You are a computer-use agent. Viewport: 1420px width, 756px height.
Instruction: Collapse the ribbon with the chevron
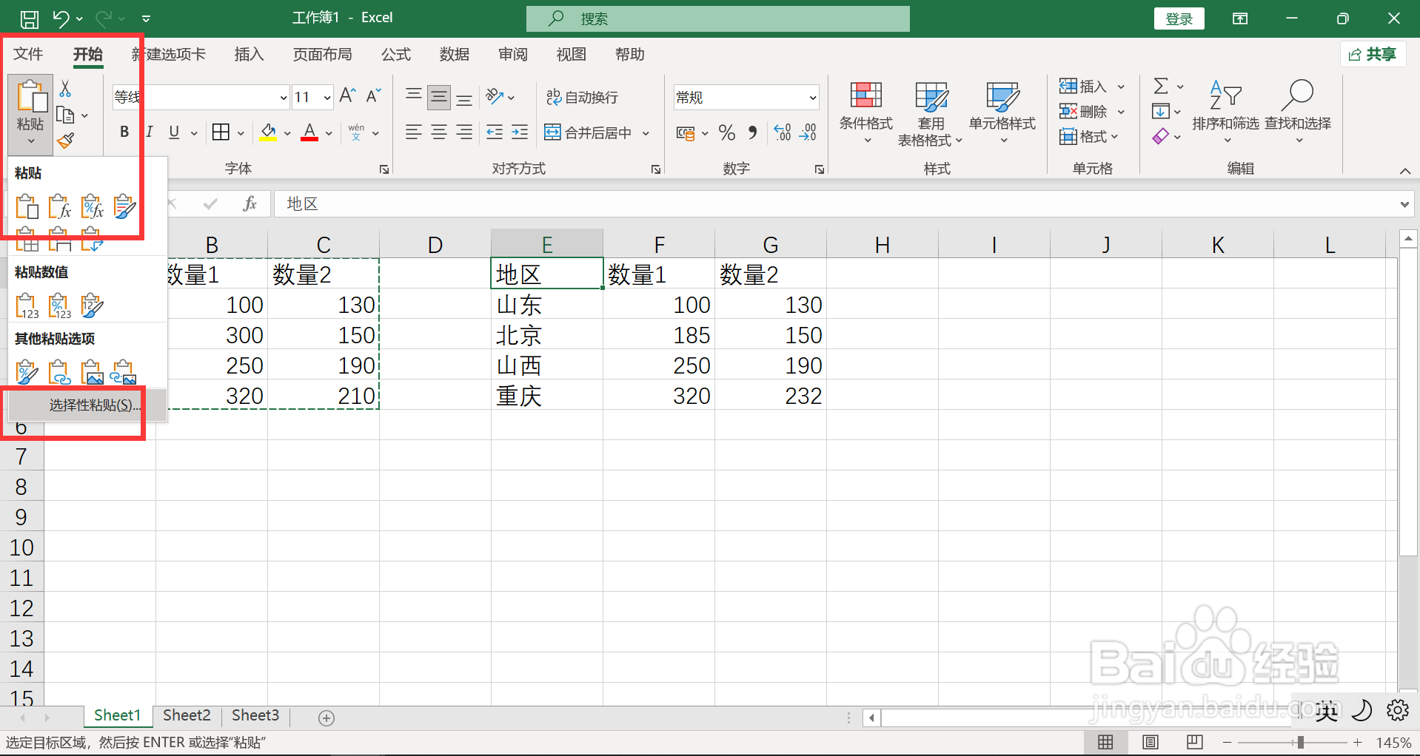(x=1404, y=171)
